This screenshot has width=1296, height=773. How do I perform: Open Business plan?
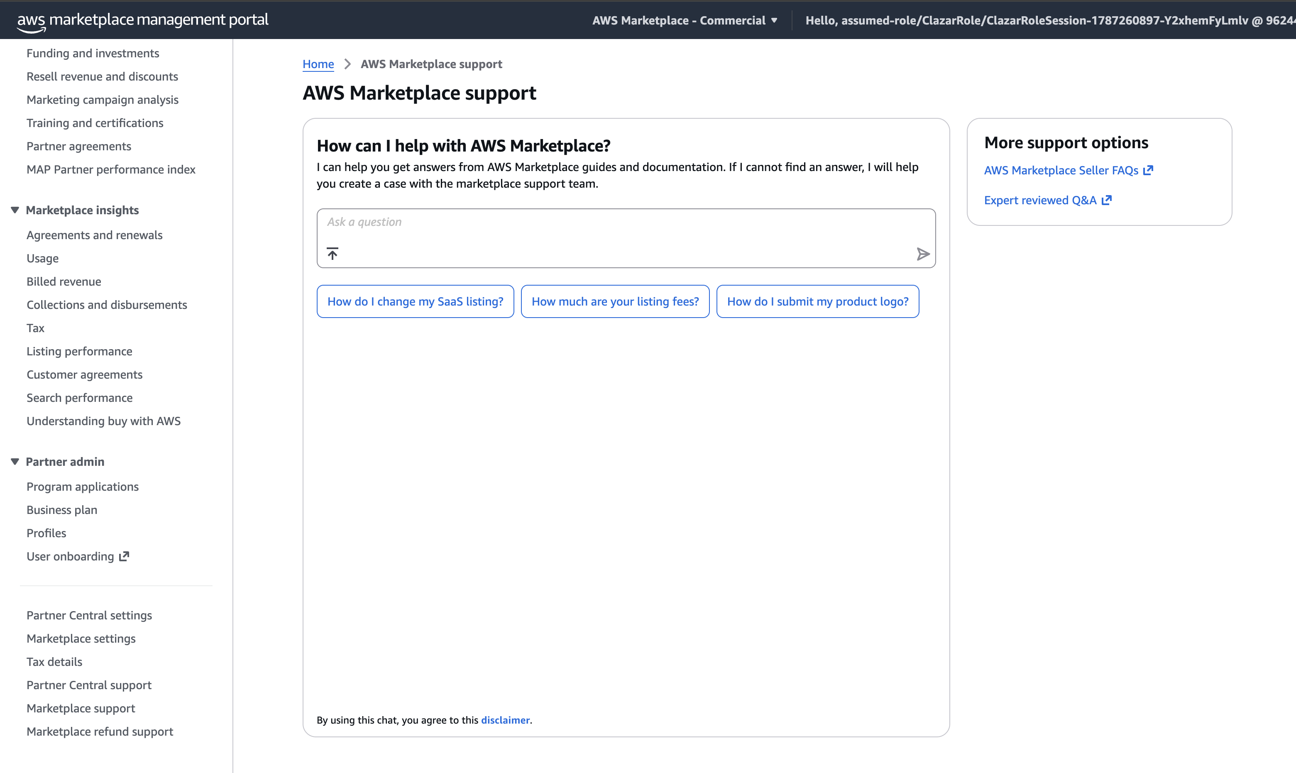click(x=62, y=510)
